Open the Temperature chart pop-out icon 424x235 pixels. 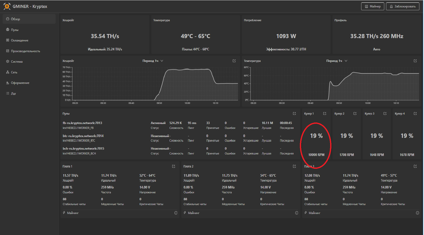(x=415, y=61)
